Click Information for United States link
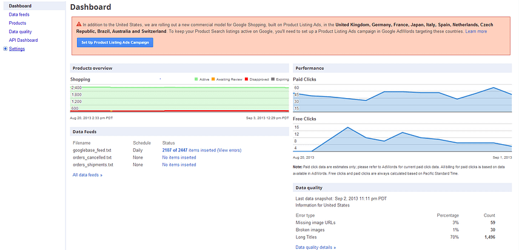This screenshot has height=250, width=519. (x=323, y=205)
